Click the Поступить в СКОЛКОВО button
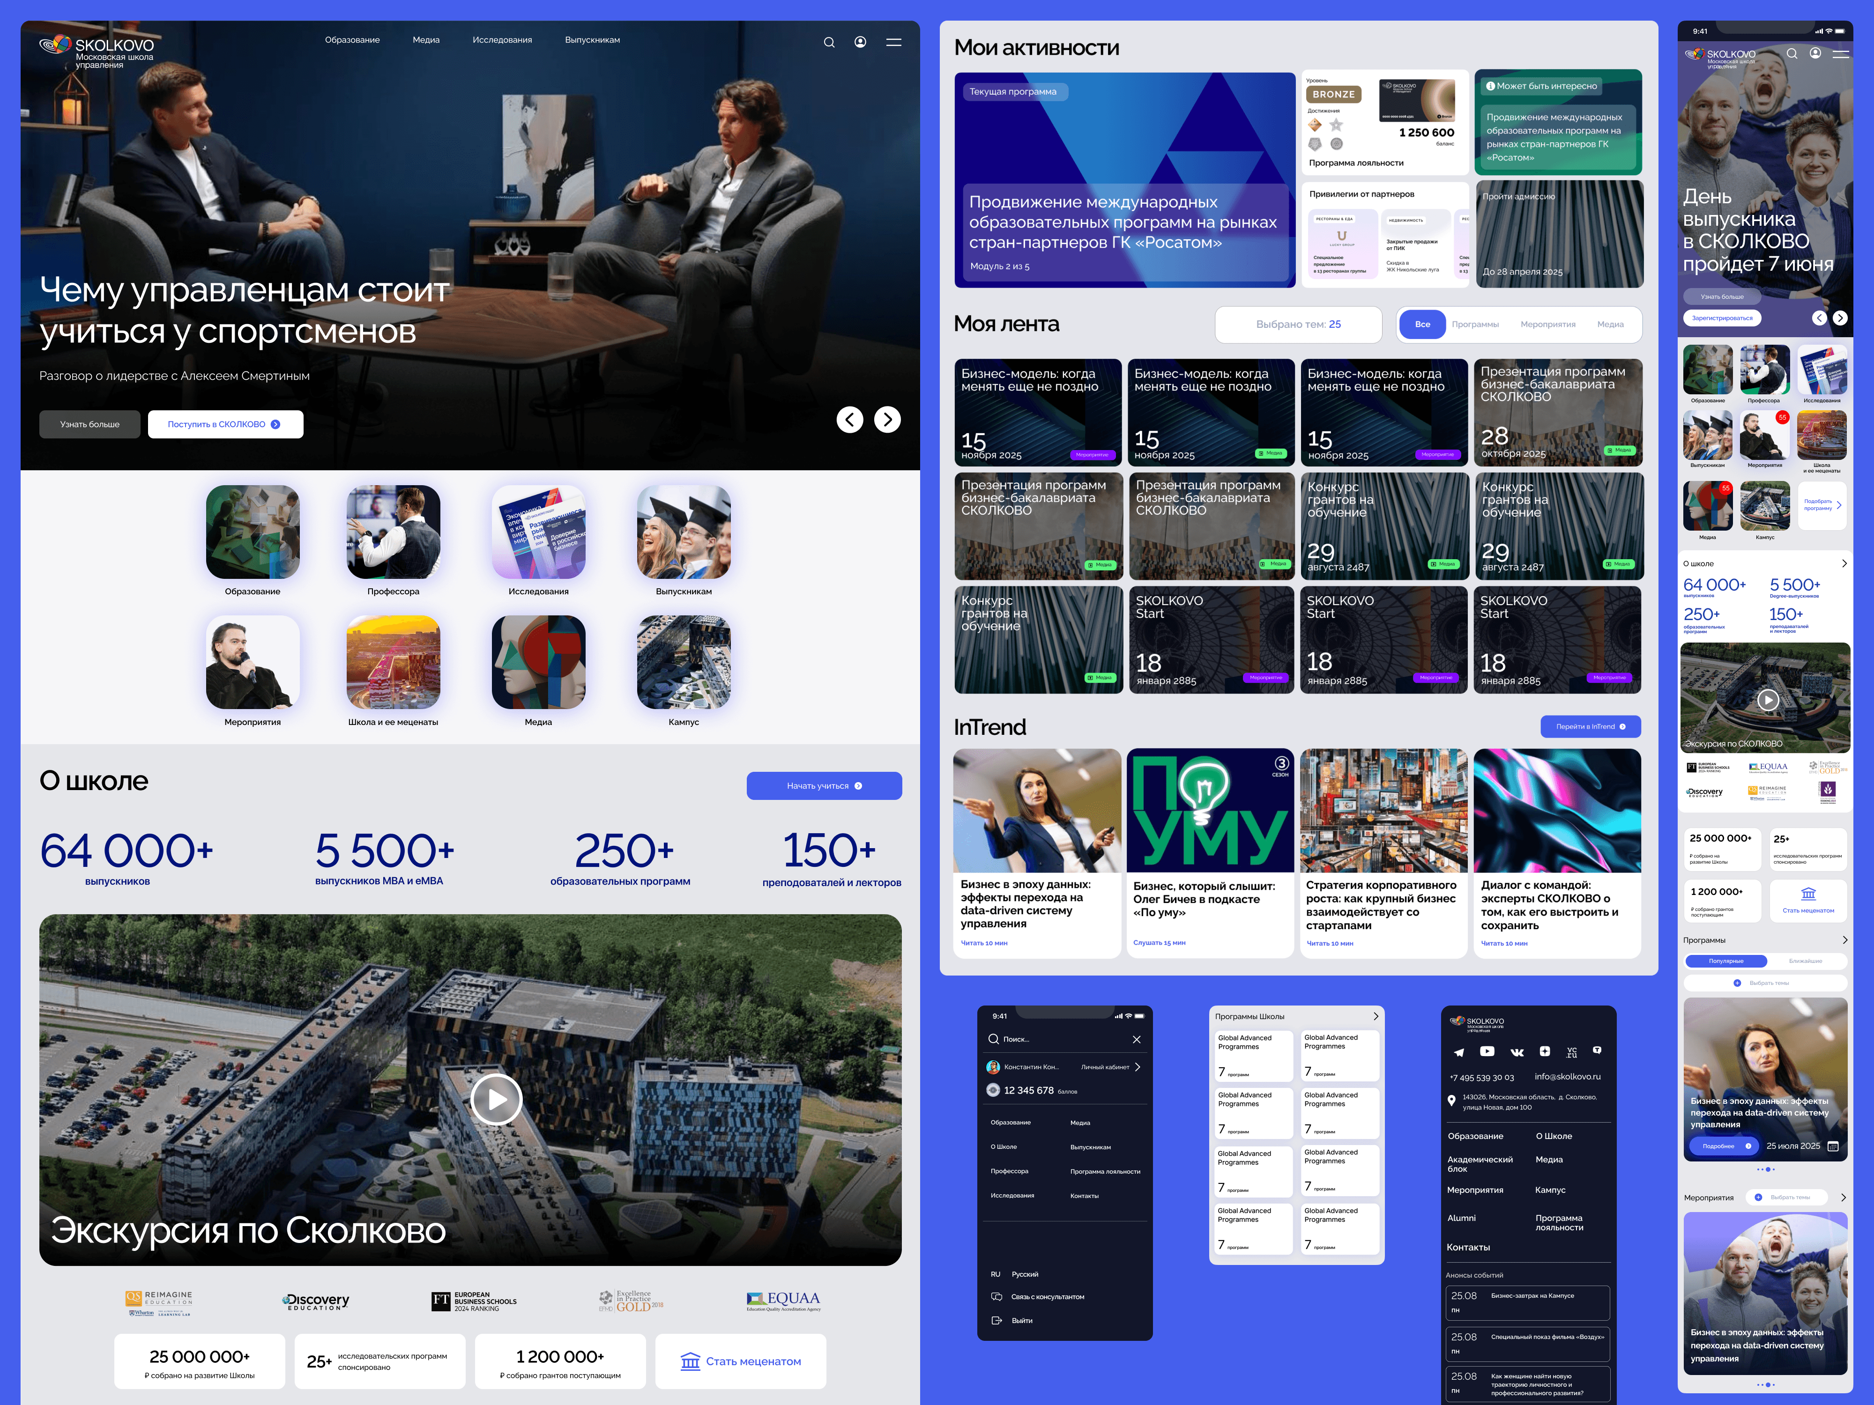 (225, 424)
